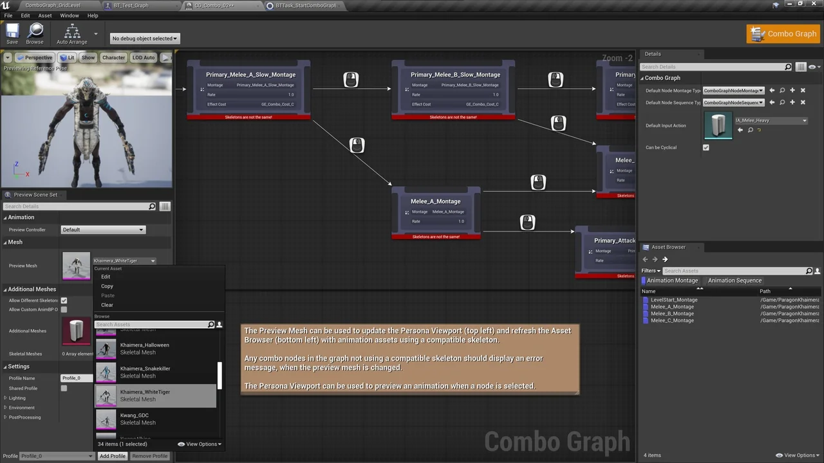Enable the Can be Cyclical checkbox
This screenshot has width=824, height=463.
[x=706, y=147]
